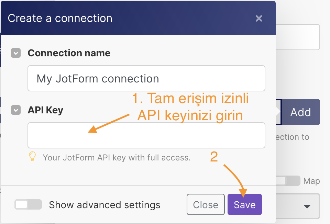Screen dimensions: 330x224
Task: Click the Create a connection title
Action: (60, 18)
